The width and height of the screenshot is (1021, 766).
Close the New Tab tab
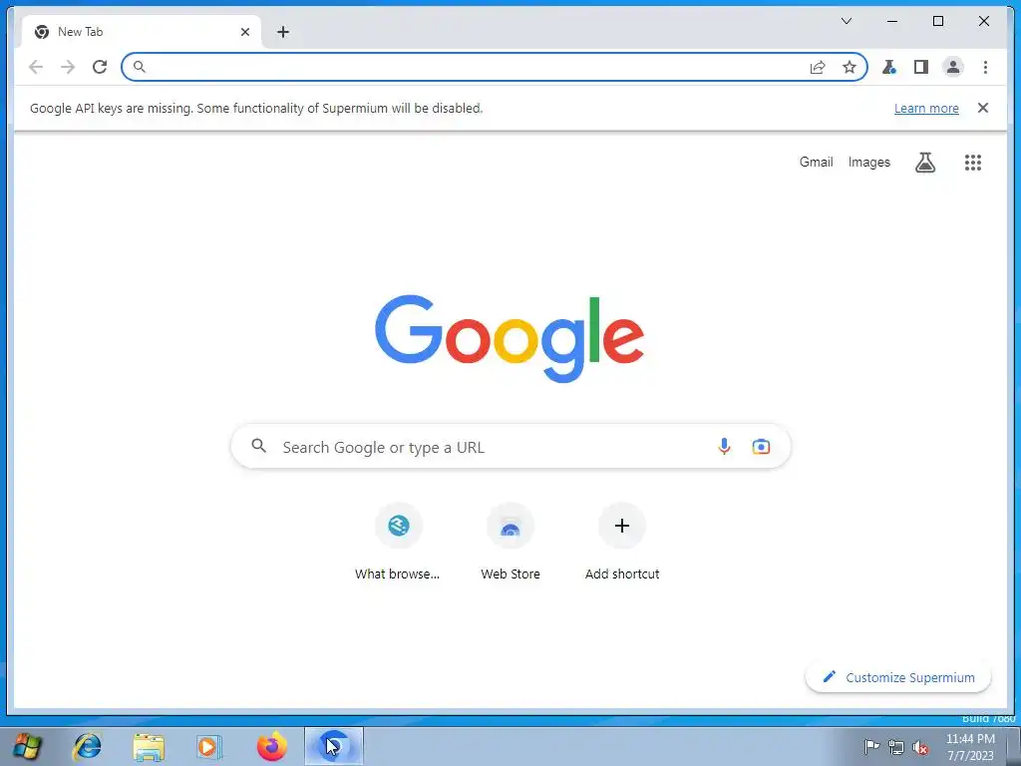pyautogui.click(x=245, y=32)
